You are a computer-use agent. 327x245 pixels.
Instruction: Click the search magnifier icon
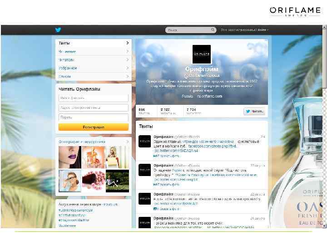pos(213,30)
